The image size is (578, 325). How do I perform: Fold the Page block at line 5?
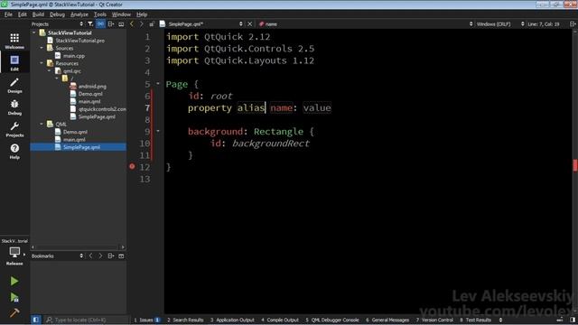tap(158, 84)
